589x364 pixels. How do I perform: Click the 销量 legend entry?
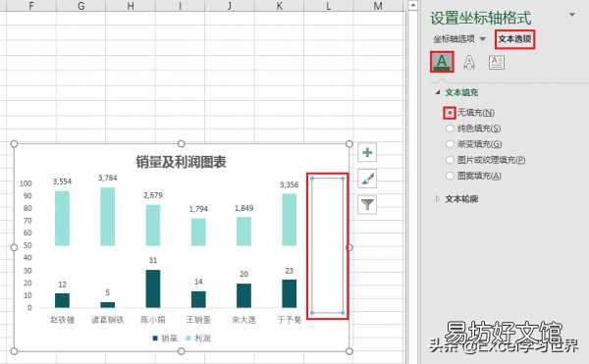click(x=165, y=338)
